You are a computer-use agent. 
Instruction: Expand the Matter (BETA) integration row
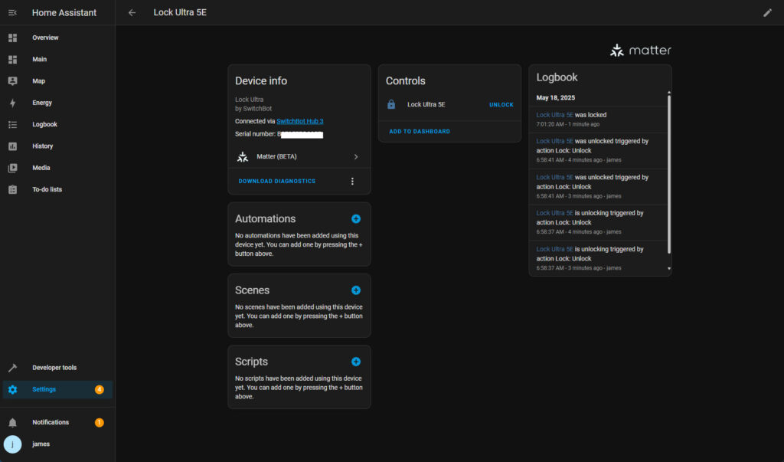click(x=299, y=157)
